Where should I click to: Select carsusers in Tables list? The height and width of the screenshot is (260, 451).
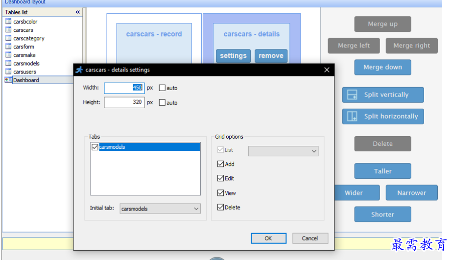coord(25,71)
